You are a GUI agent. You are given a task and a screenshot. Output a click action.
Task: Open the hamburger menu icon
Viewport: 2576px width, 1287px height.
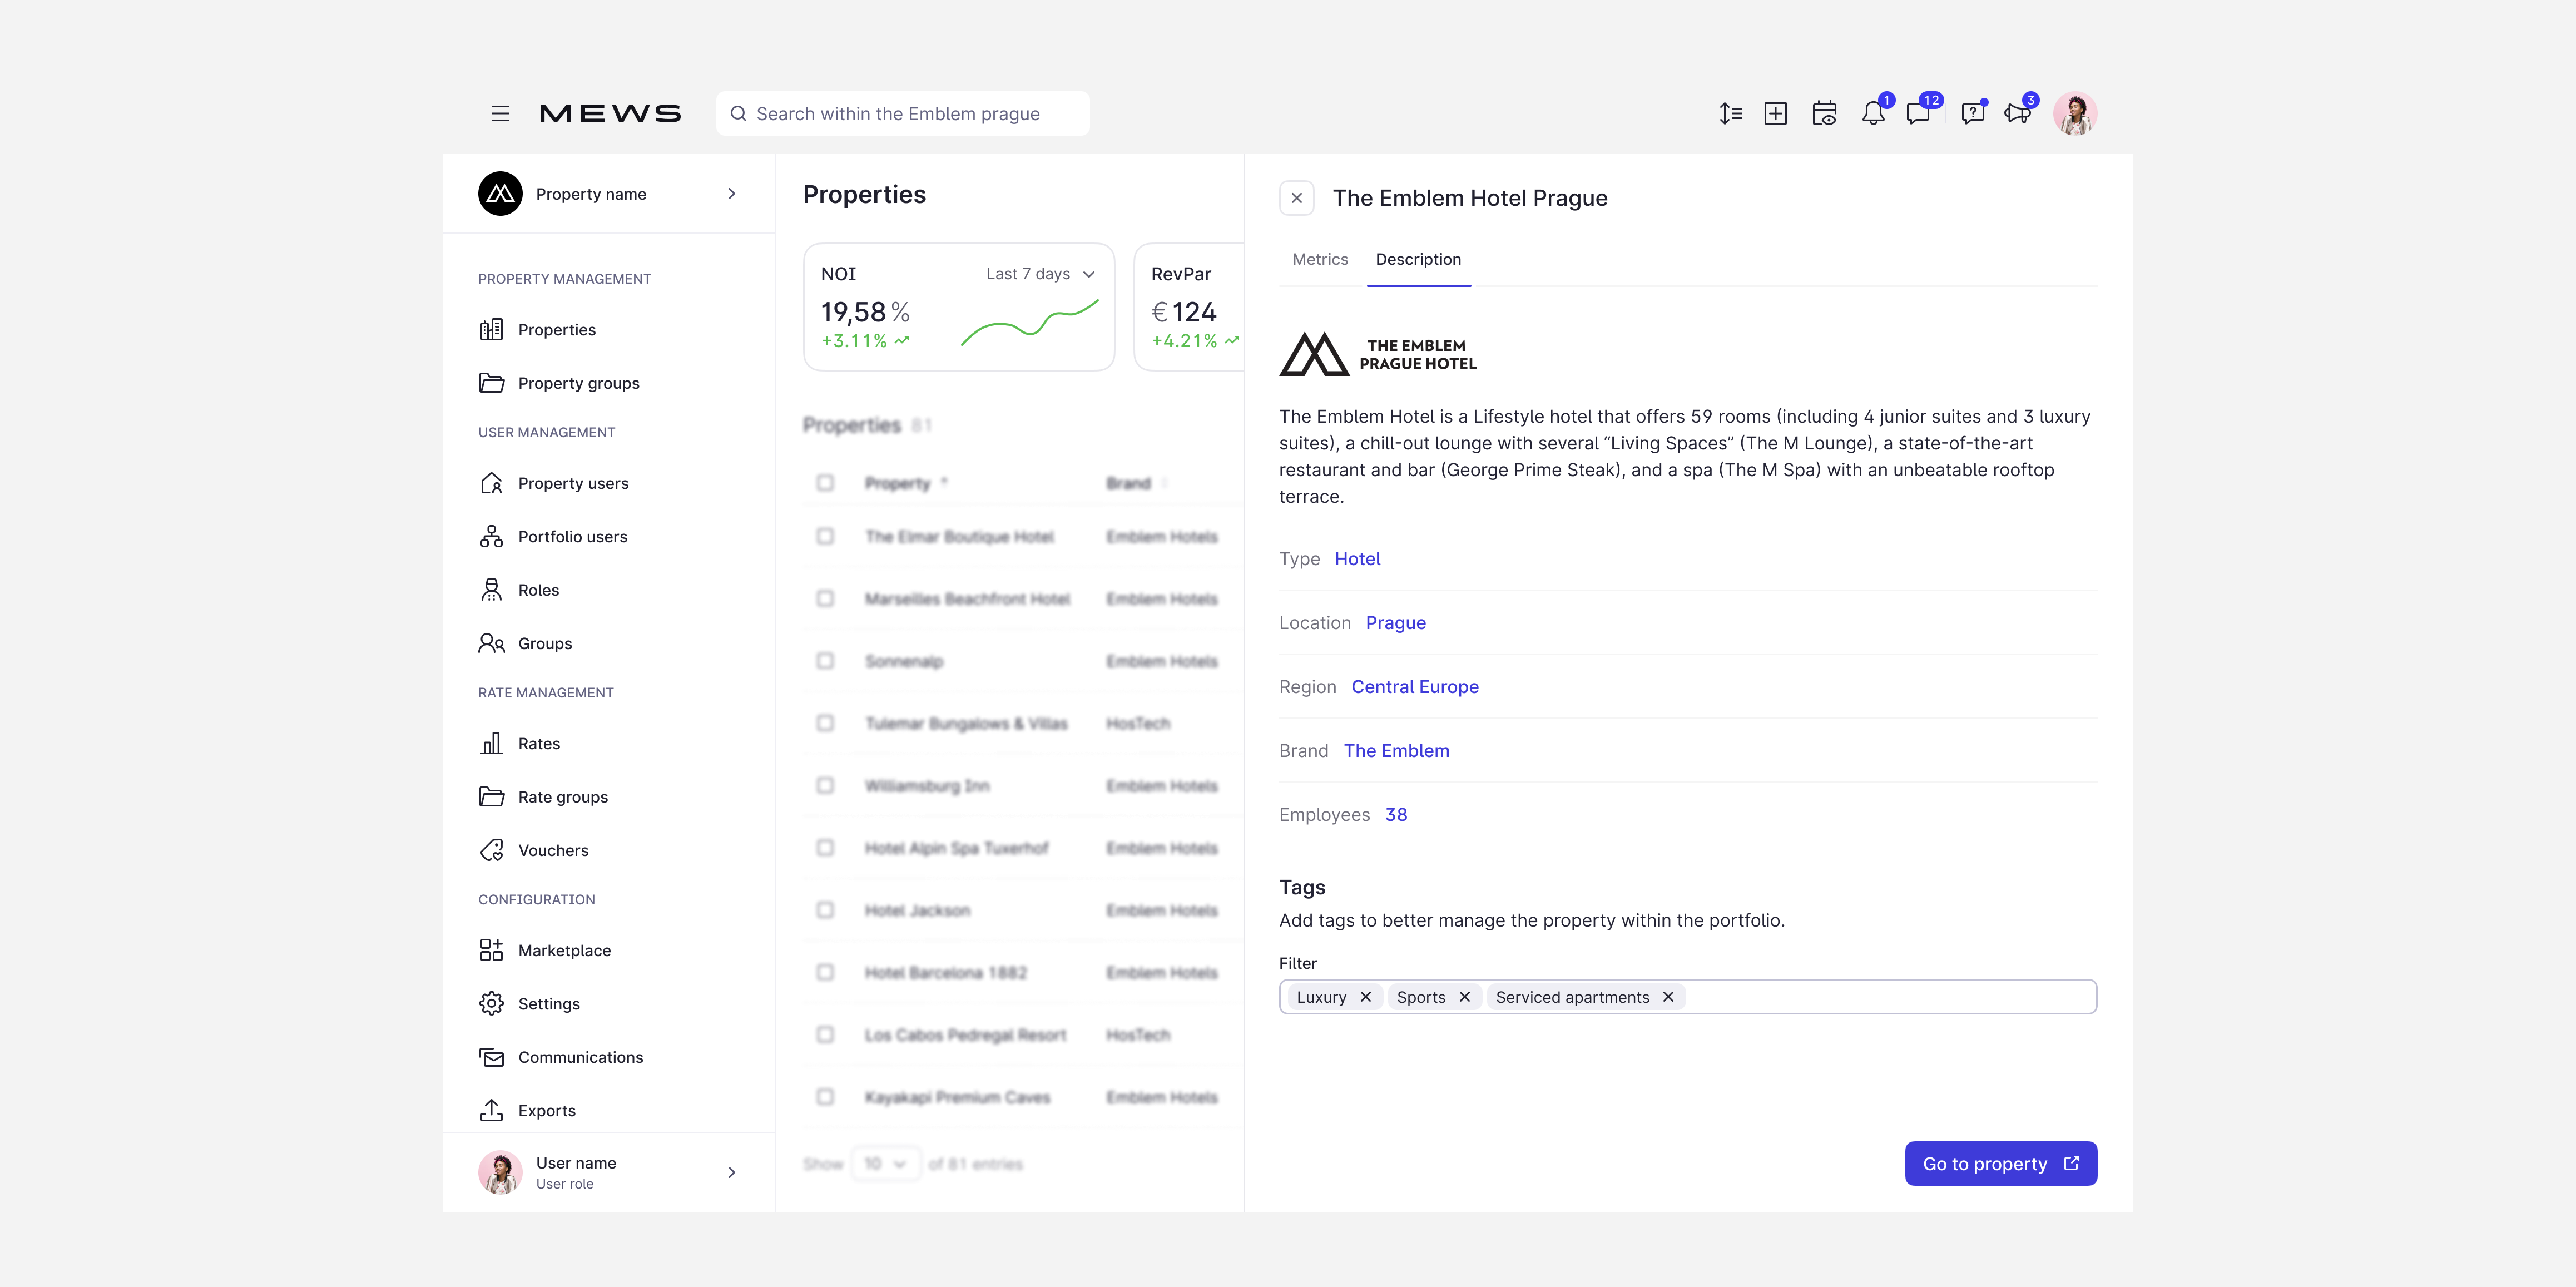500,114
